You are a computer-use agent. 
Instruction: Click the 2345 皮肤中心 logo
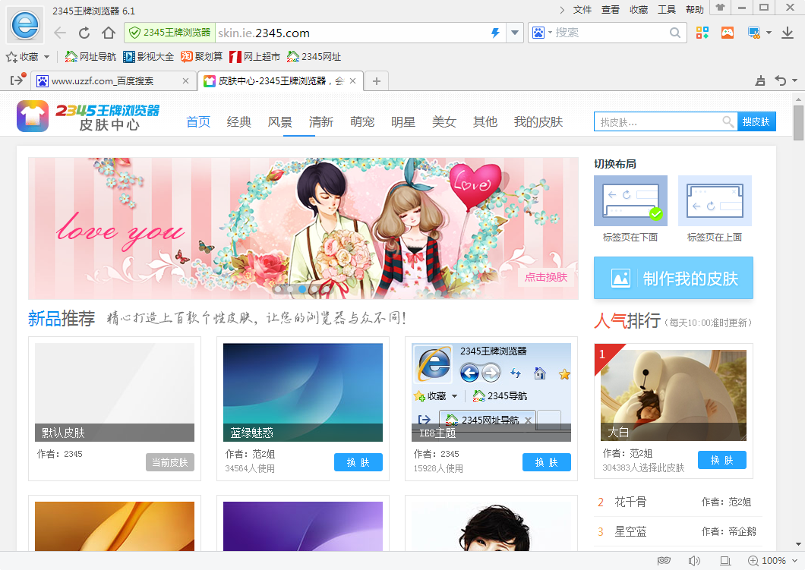(x=88, y=116)
